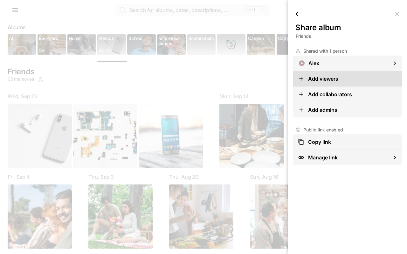The width and height of the screenshot is (407, 254).
Task: Click the large "Friends" album title
Action: pyautogui.click(x=21, y=72)
